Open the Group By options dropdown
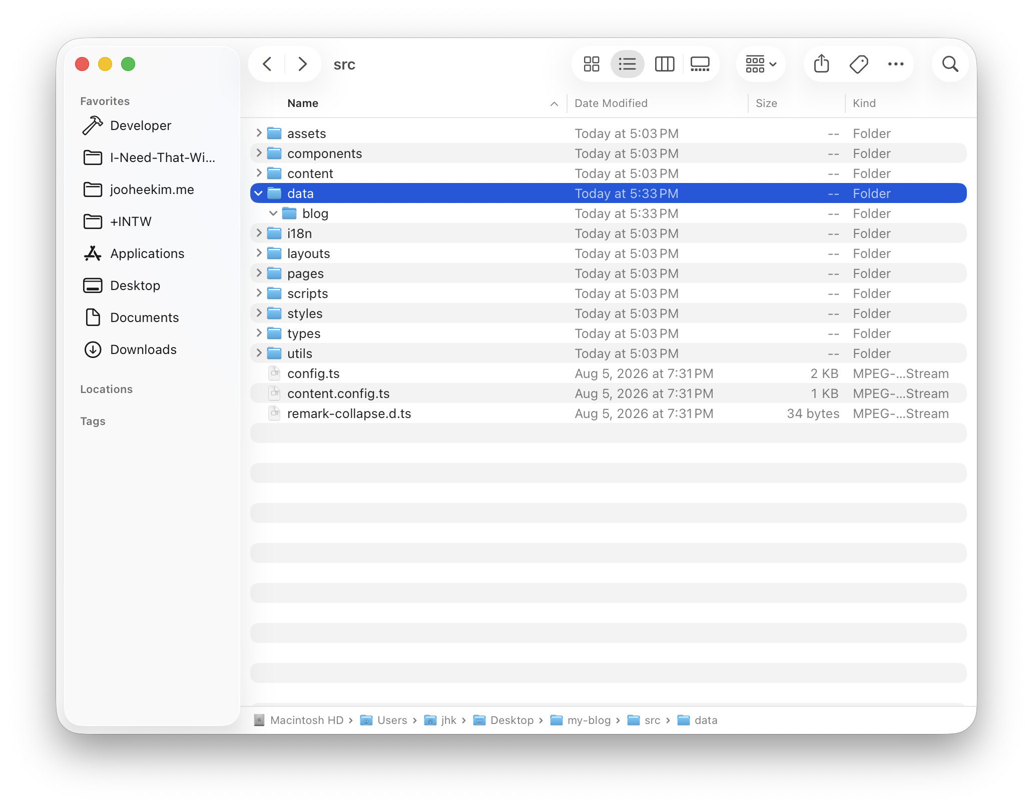 (761, 64)
